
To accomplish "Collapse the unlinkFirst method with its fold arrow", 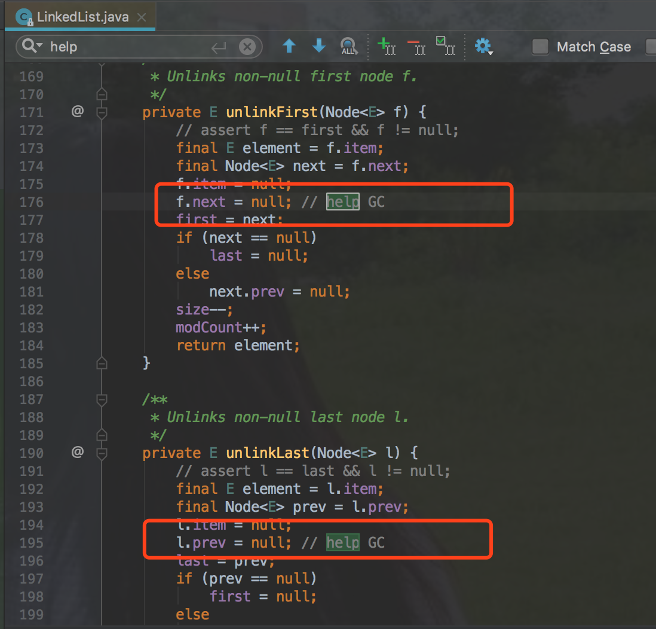I will [102, 112].
